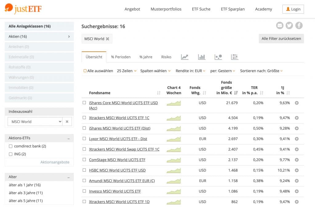
Task: Open the 25 Zeilen rows dropdown
Action: coord(126,71)
